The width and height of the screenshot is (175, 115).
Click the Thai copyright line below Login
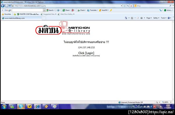[86, 56]
